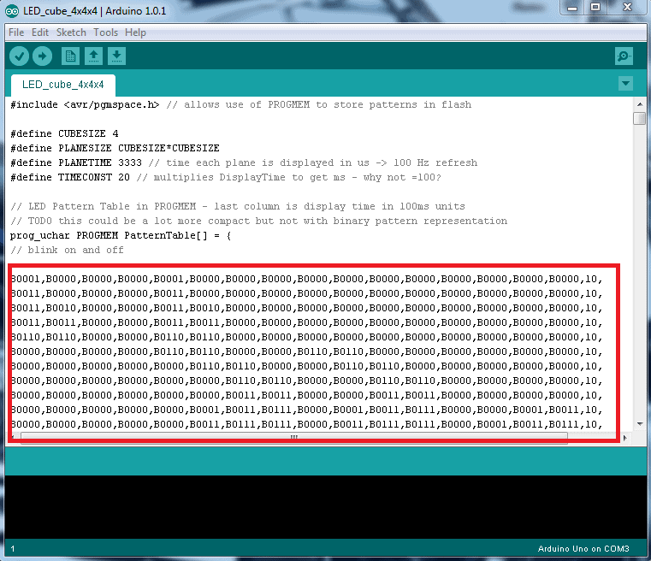Click the horizontal scrollbar thumb

pyautogui.click(x=294, y=437)
